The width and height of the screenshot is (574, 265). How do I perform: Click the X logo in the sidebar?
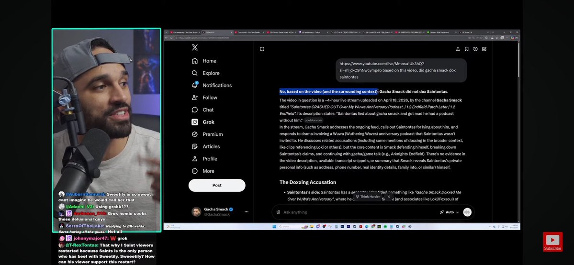[x=195, y=47]
